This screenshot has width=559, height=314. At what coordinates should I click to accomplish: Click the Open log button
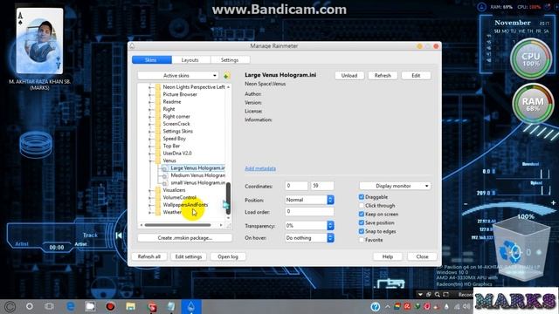click(228, 256)
